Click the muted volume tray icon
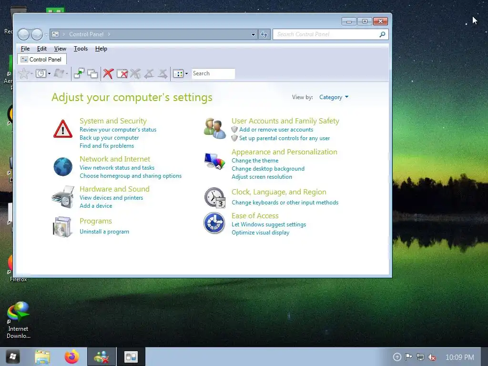488x366 pixels. click(x=432, y=357)
